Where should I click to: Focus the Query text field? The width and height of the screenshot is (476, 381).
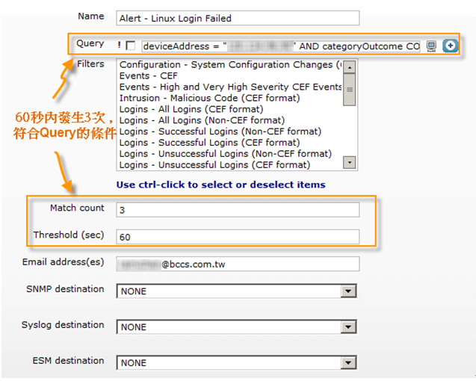click(x=281, y=46)
